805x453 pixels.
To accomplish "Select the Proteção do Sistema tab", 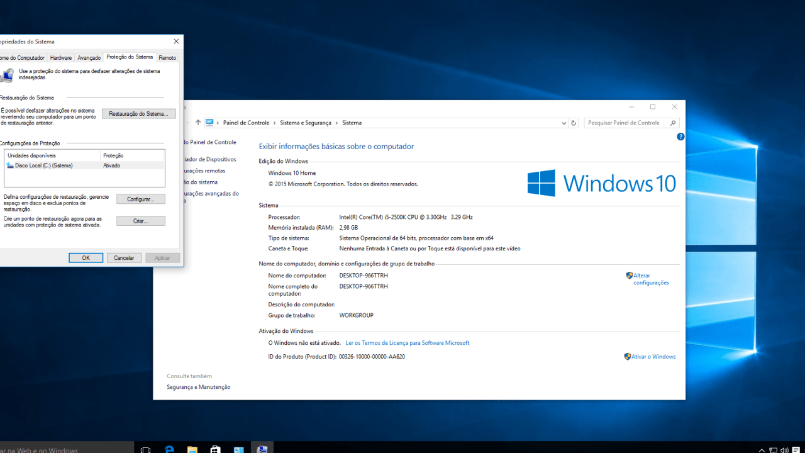I will coord(130,57).
